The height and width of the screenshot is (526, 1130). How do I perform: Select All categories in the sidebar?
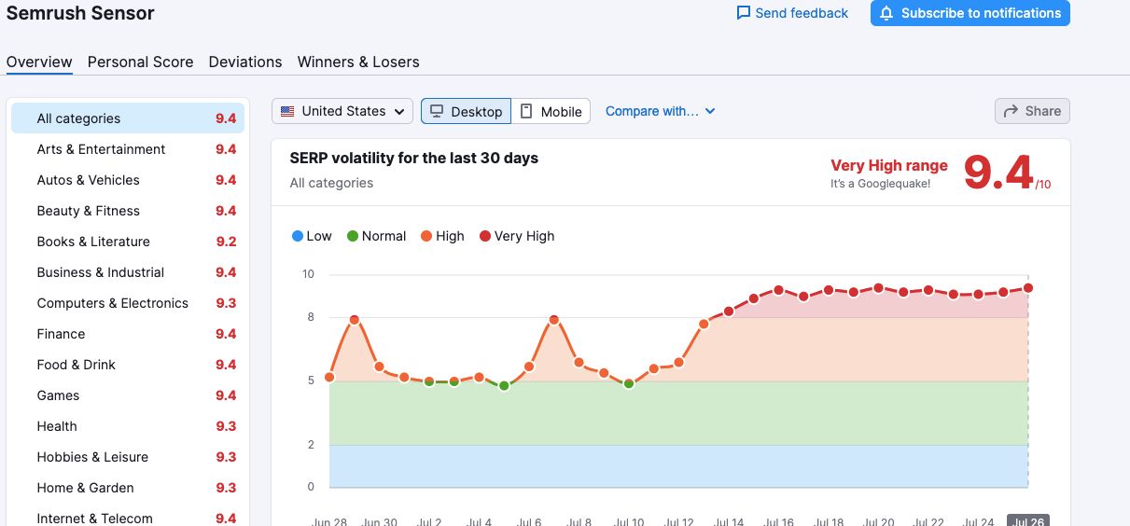pos(128,118)
